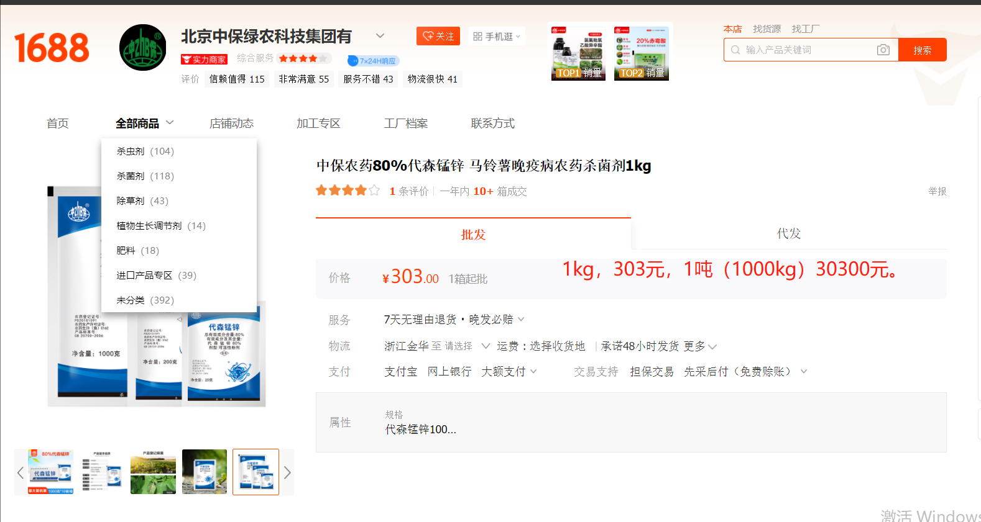Click the 综合服务 star rating

[x=303, y=58]
